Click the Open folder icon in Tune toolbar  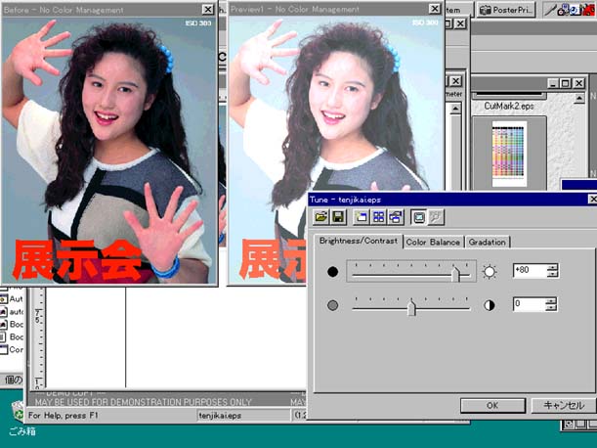click(x=320, y=216)
